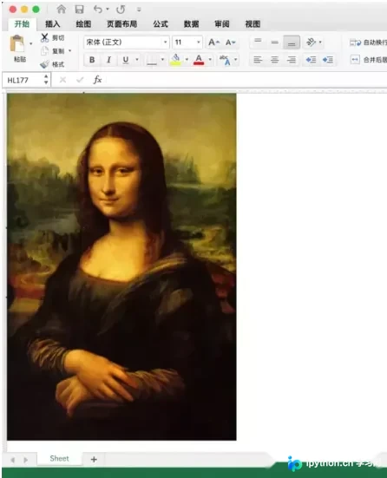This screenshot has width=387, height=478.
Task: Expand the phonetic guide options arrow
Action: [x=236, y=60]
